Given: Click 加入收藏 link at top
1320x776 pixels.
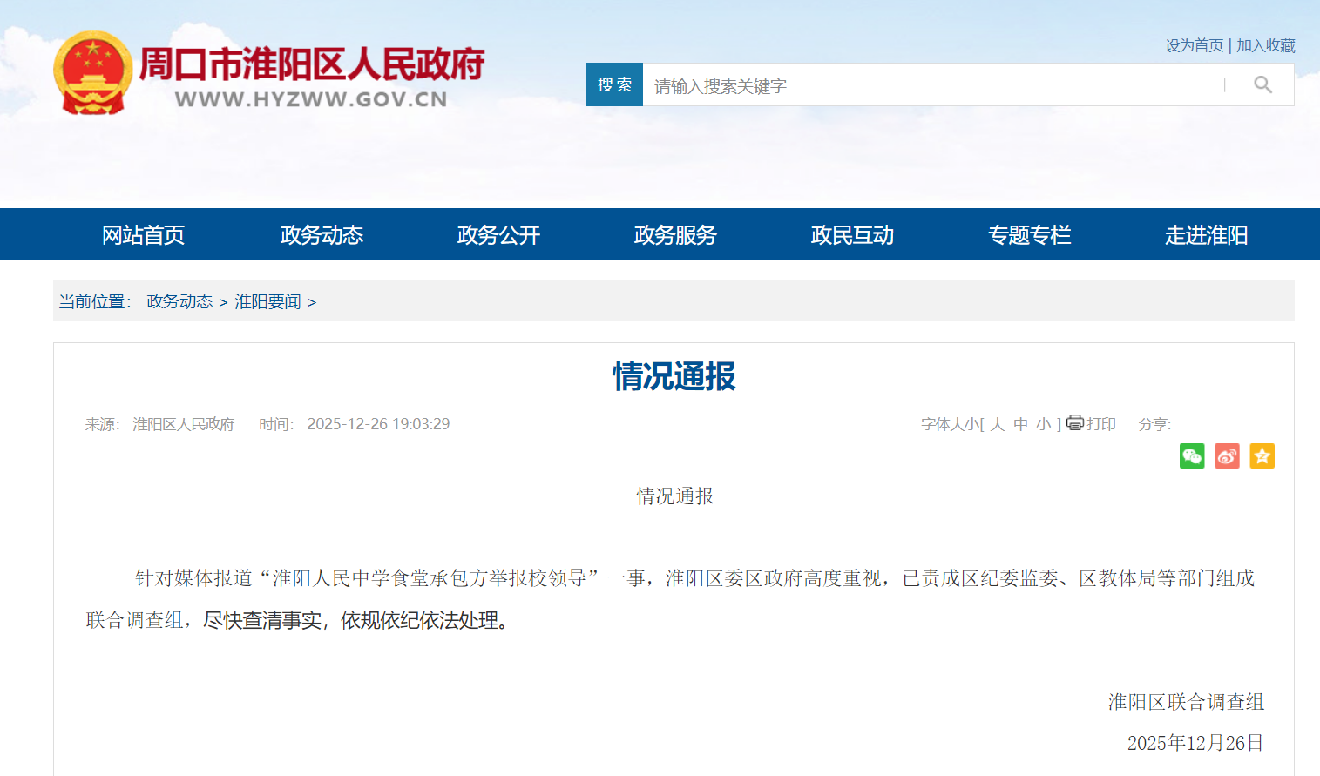Looking at the screenshot, I should pyautogui.click(x=1265, y=45).
